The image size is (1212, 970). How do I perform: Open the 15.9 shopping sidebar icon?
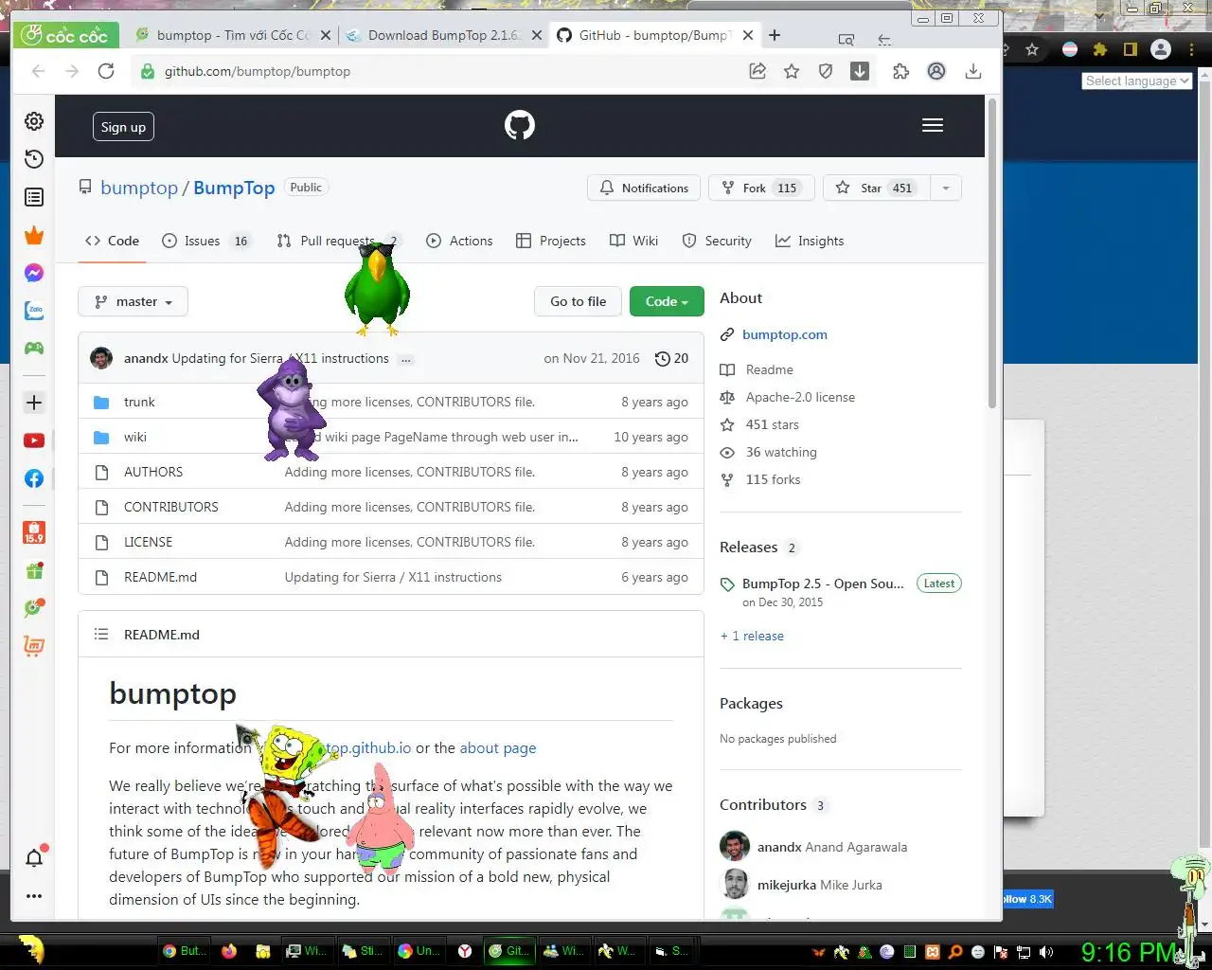[x=34, y=532]
